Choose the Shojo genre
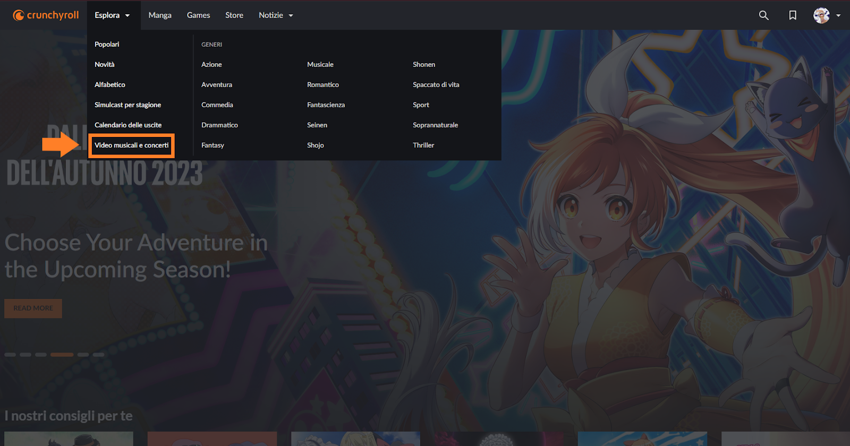Image resolution: width=850 pixels, height=446 pixels. click(x=316, y=145)
